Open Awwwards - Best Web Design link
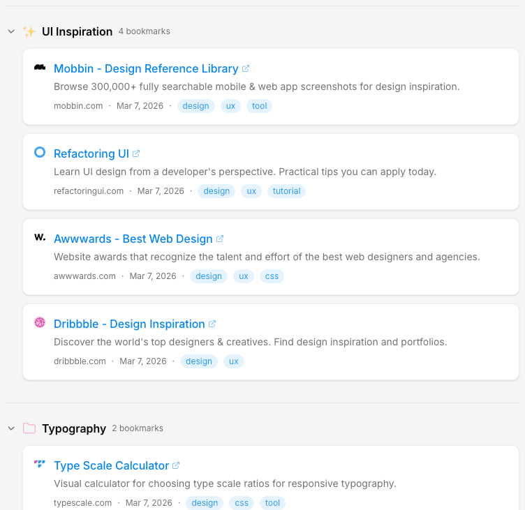Viewport: 525px width, 510px height. pyautogui.click(x=133, y=239)
